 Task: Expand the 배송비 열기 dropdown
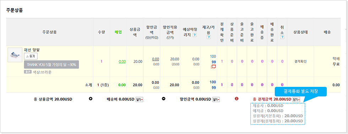[x=139, y=100]
